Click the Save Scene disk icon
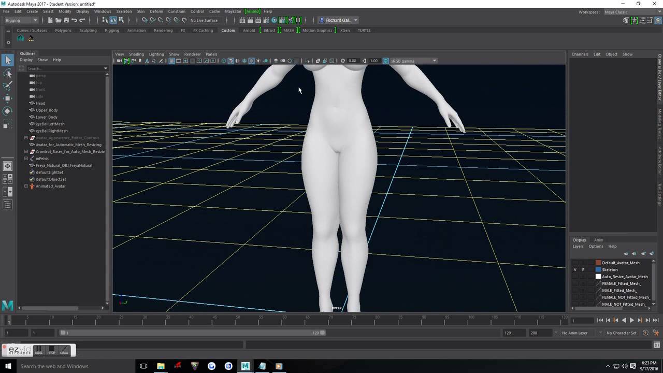663x373 pixels. (x=66, y=20)
